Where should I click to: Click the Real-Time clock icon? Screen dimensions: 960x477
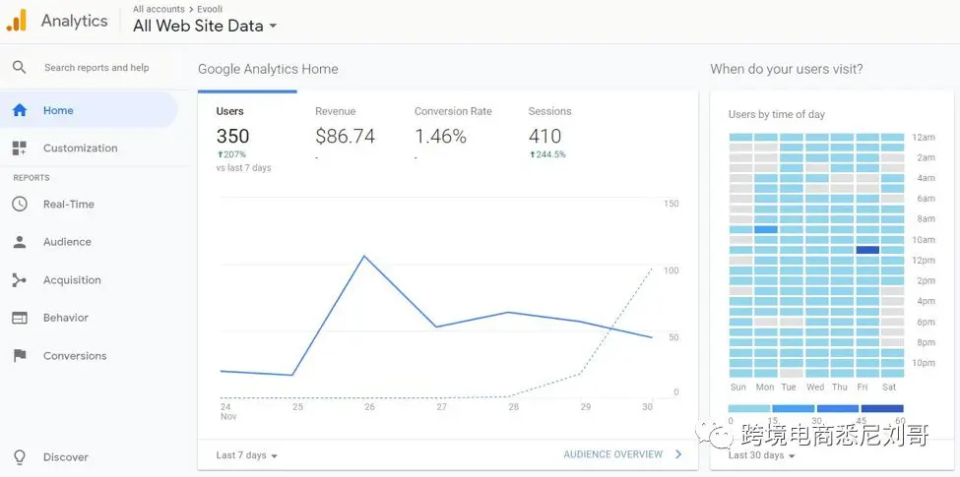(x=20, y=205)
